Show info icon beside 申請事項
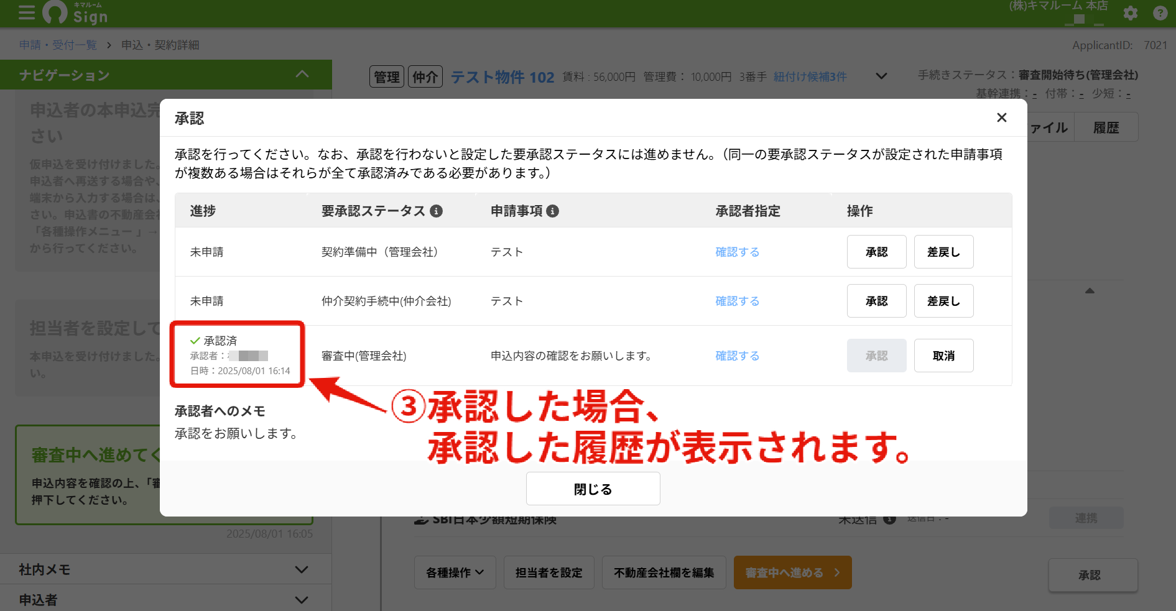The width and height of the screenshot is (1176, 611). pos(552,211)
